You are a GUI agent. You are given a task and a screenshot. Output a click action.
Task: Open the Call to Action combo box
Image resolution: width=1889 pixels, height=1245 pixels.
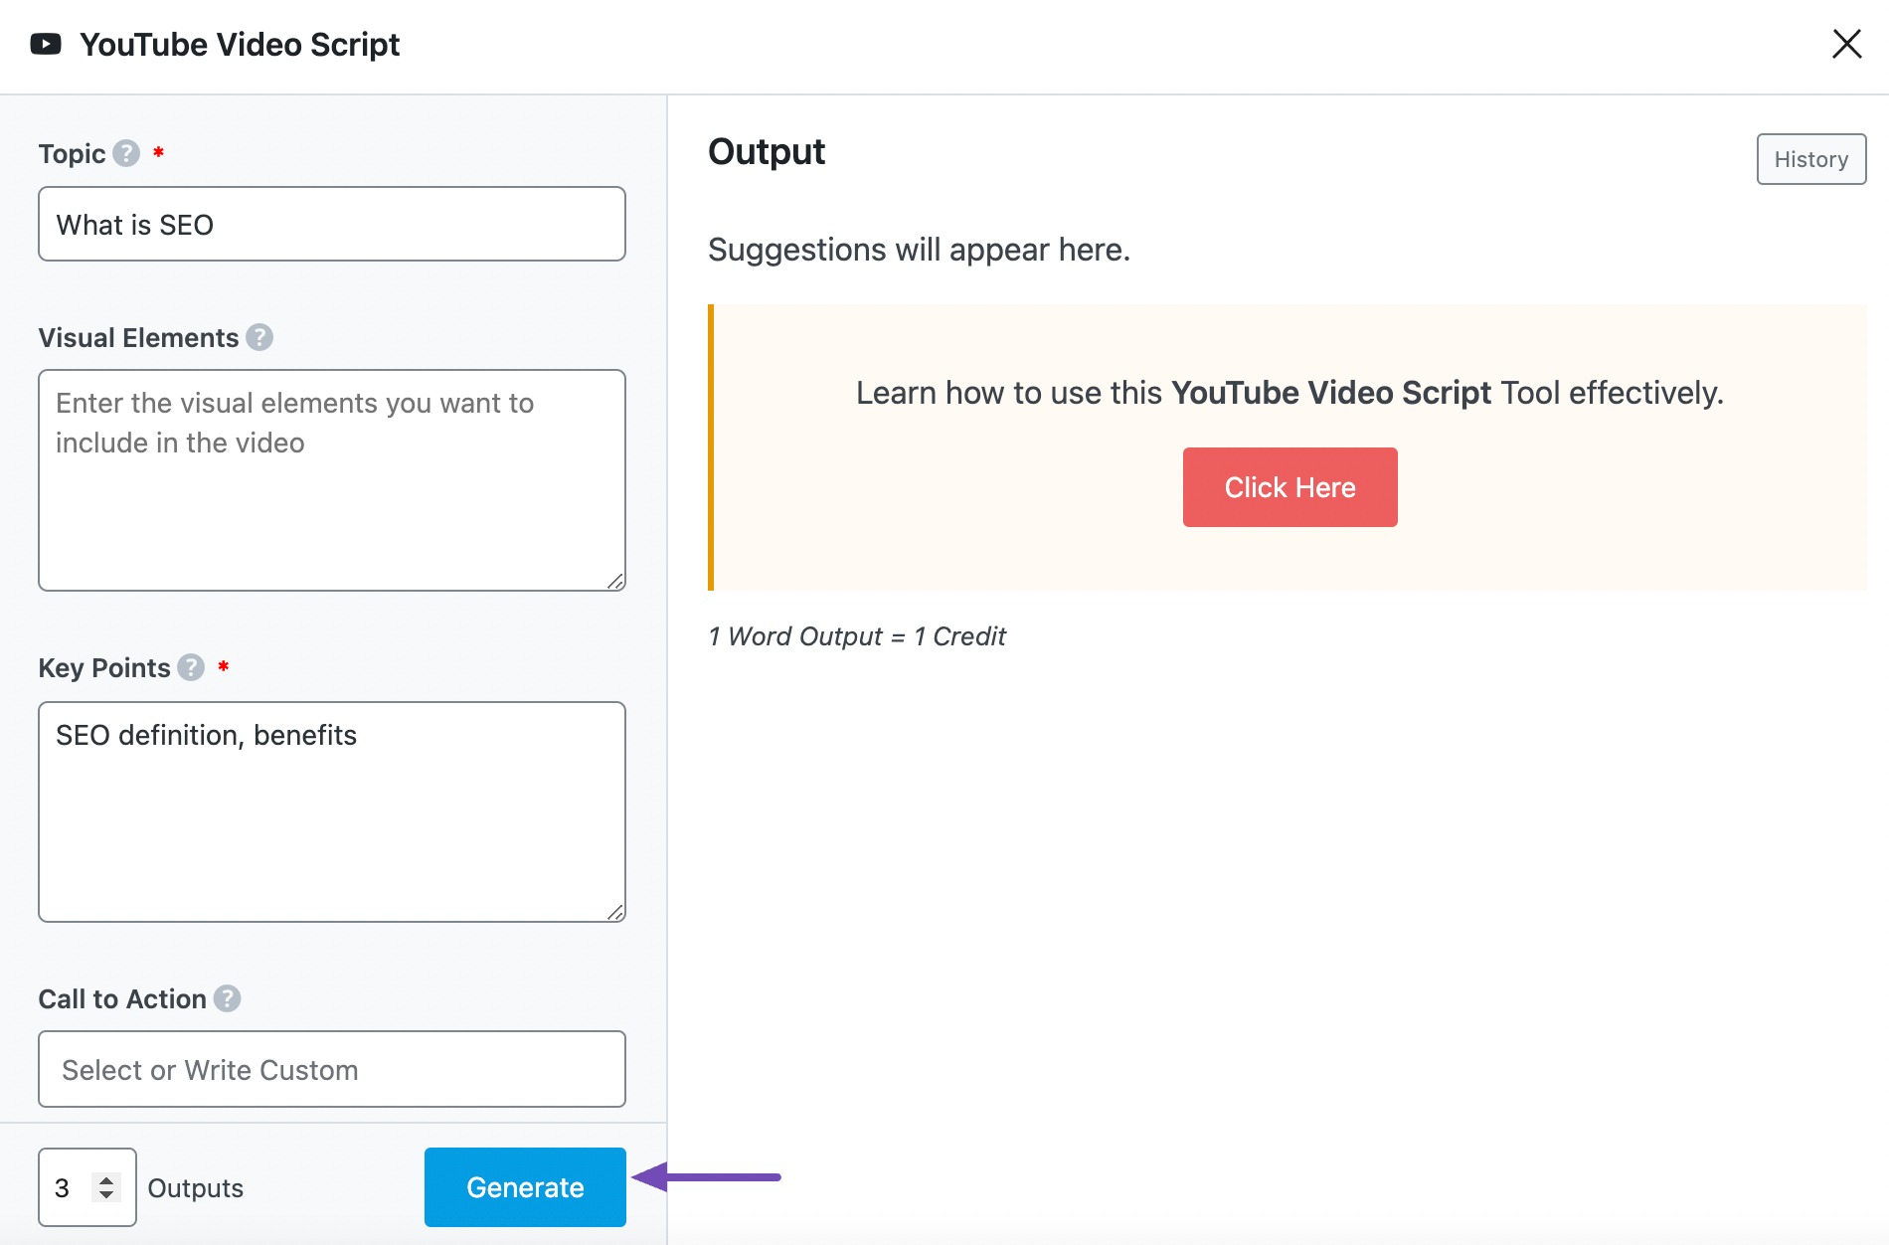[332, 1069]
